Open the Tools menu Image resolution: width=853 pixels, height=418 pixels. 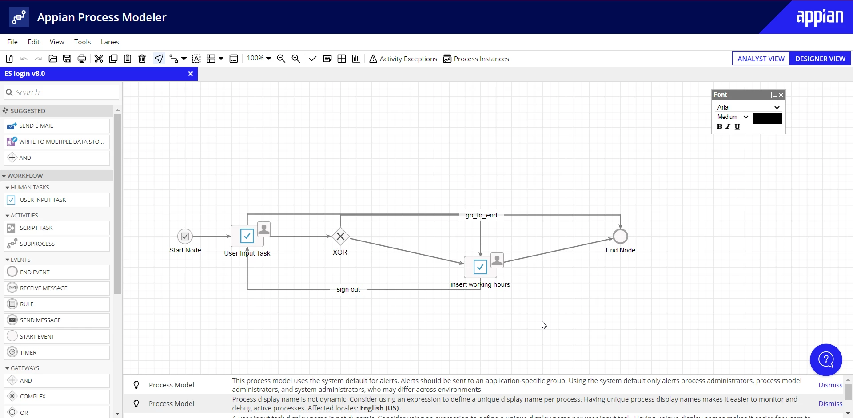tap(83, 42)
